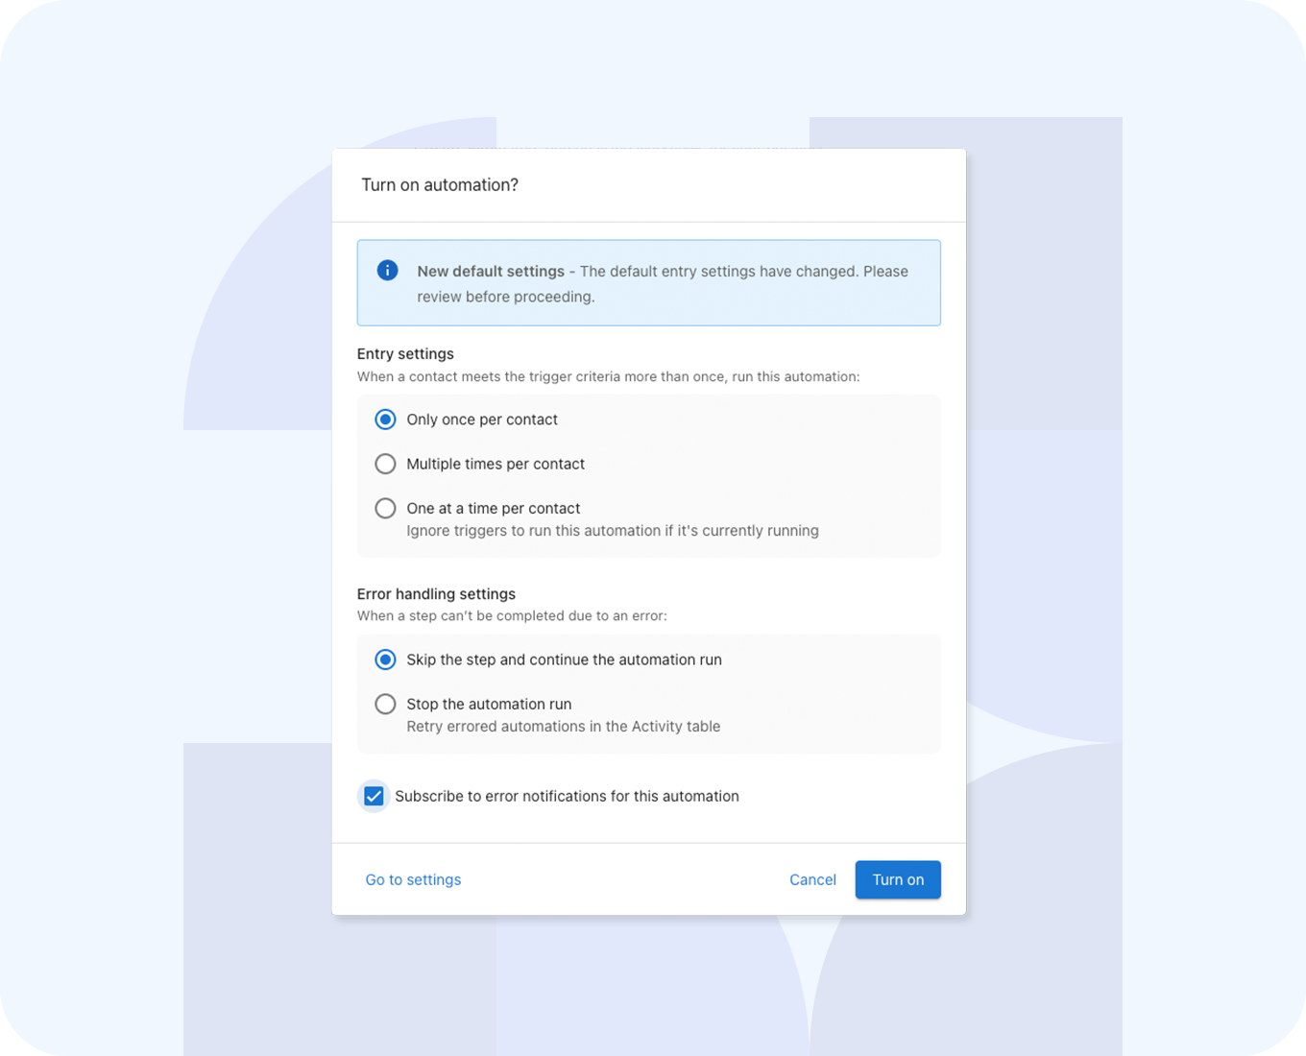
Task: Click the Turn on automation dialog title
Action: (x=440, y=185)
